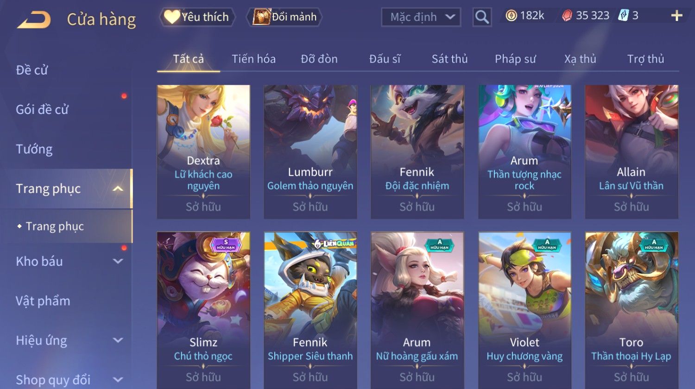
Task: Tap the heart icon for Yêu thích
Action: coord(172,17)
